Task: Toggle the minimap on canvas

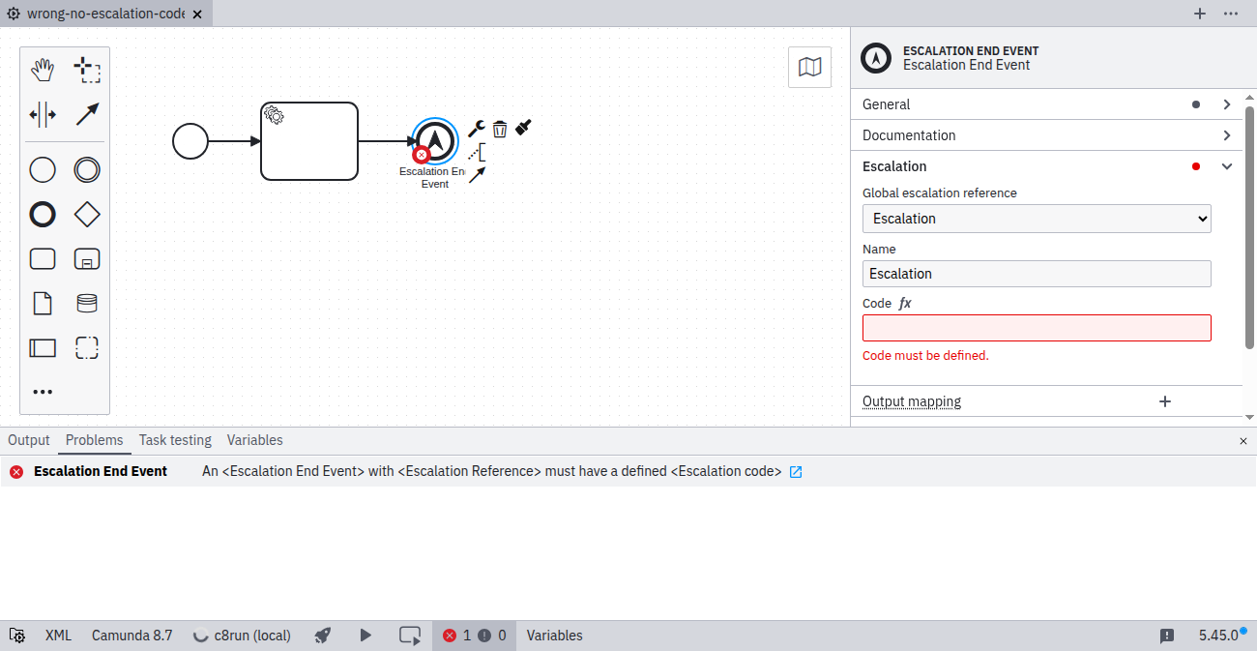Action: click(809, 67)
